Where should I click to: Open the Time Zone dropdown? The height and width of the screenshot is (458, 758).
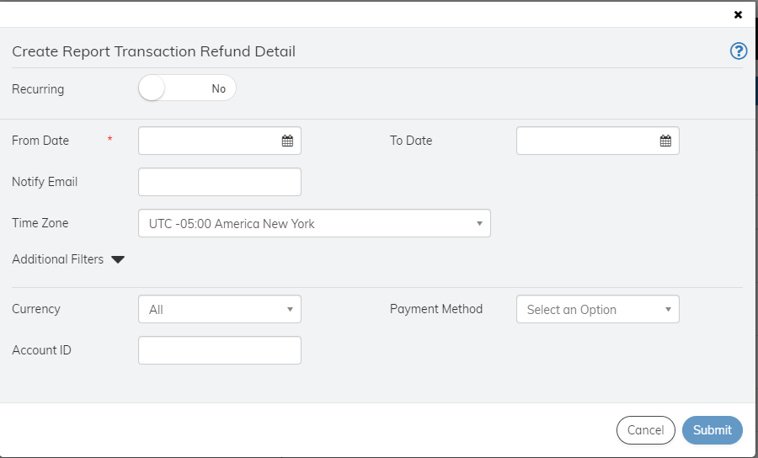tap(314, 223)
